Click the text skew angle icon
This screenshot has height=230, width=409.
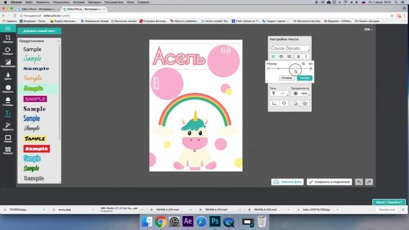[x=274, y=103]
